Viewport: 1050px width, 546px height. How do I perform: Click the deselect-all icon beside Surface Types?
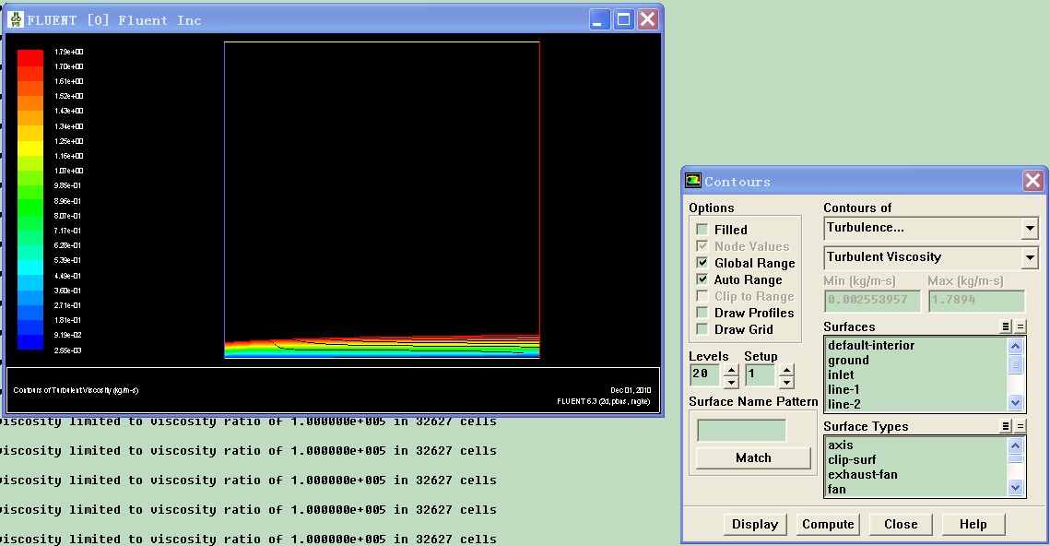point(1020,426)
